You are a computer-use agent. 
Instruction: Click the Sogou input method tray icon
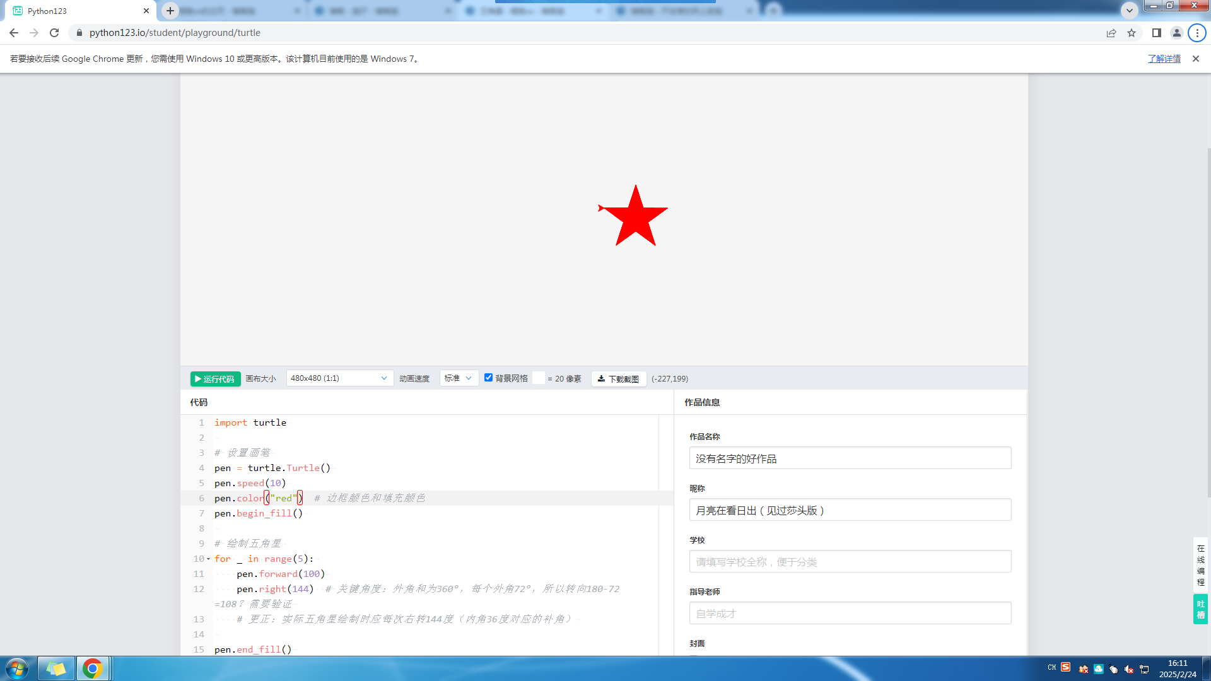point(1066,667)
